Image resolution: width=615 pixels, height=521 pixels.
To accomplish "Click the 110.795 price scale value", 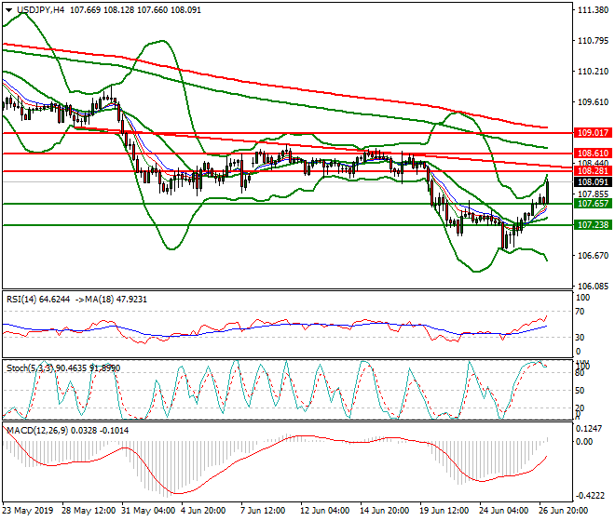I will tap(594, 41).
